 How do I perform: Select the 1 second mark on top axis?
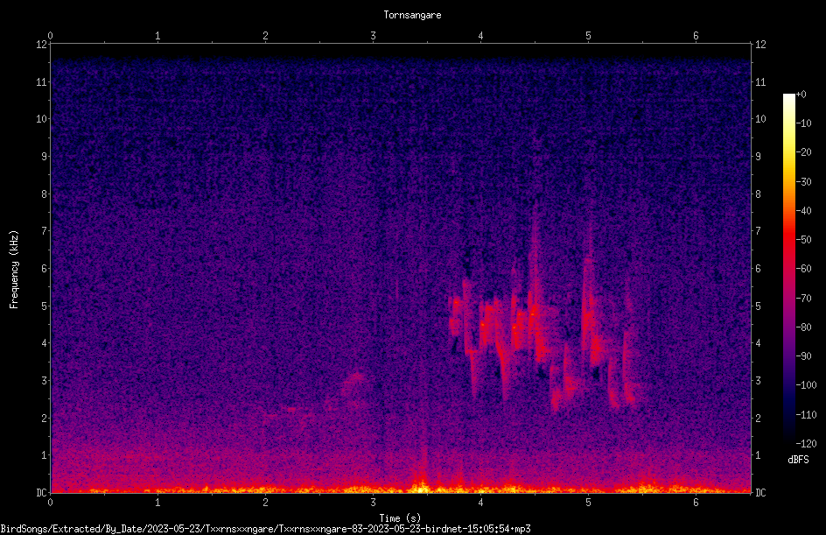click(x=157, y=36)
